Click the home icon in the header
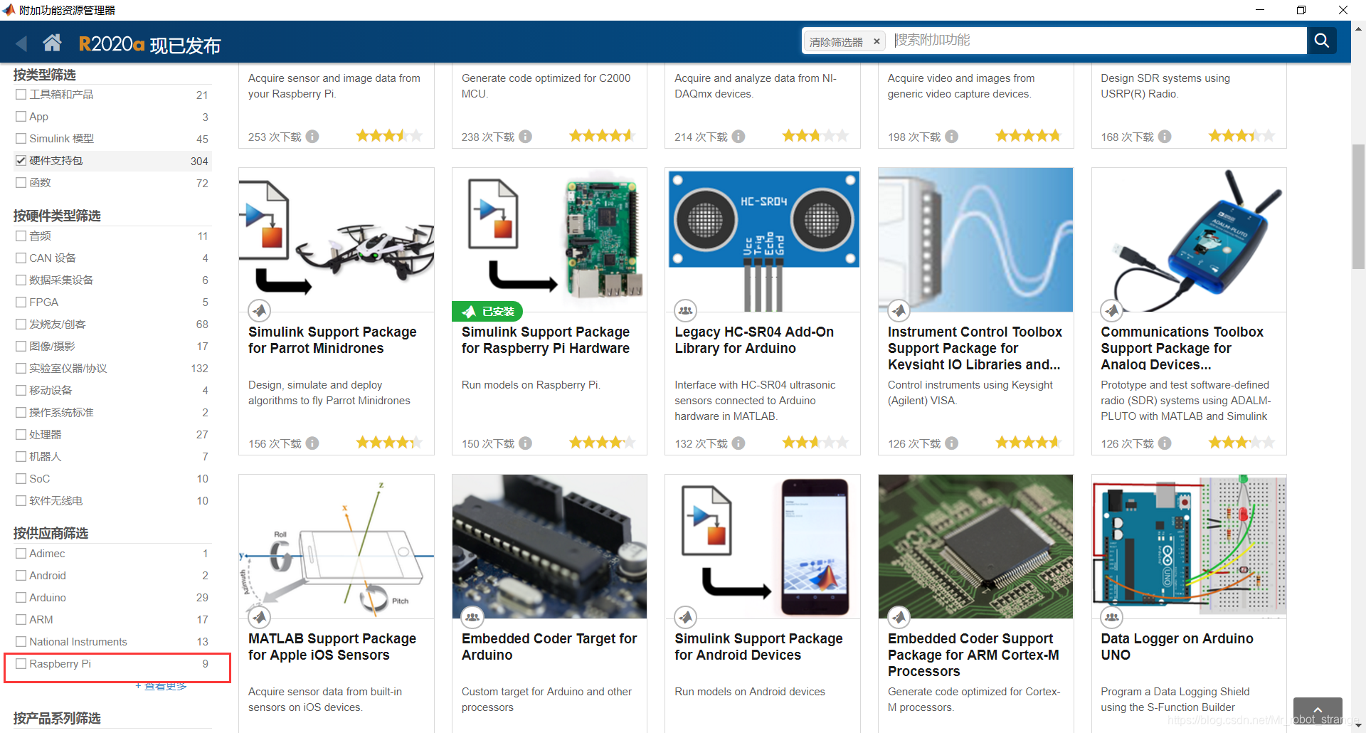This screenshot has height=733, width=1366. click(52, 43)
